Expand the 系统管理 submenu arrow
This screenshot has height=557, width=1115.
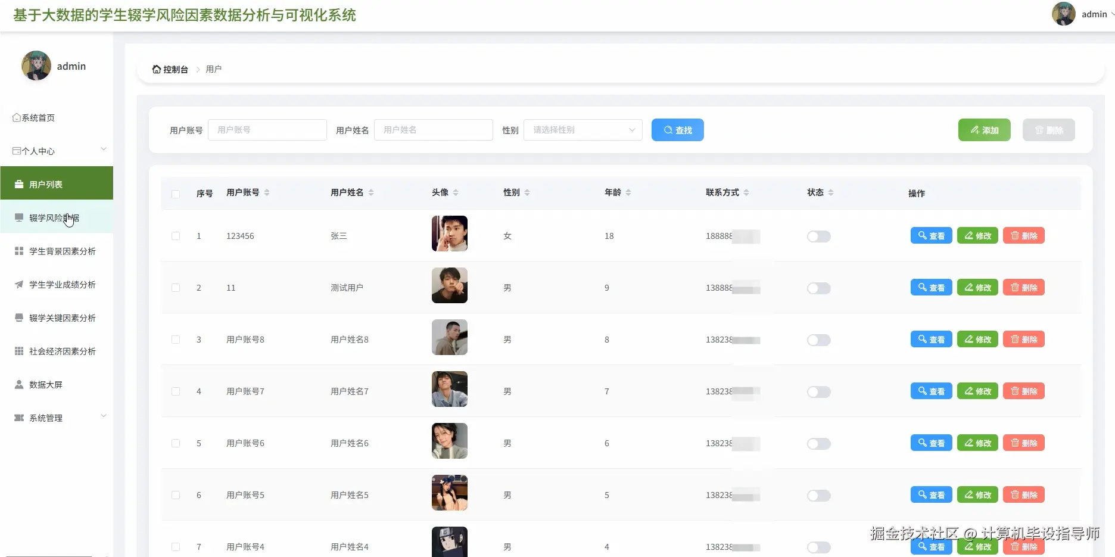[x=104, y=416]
